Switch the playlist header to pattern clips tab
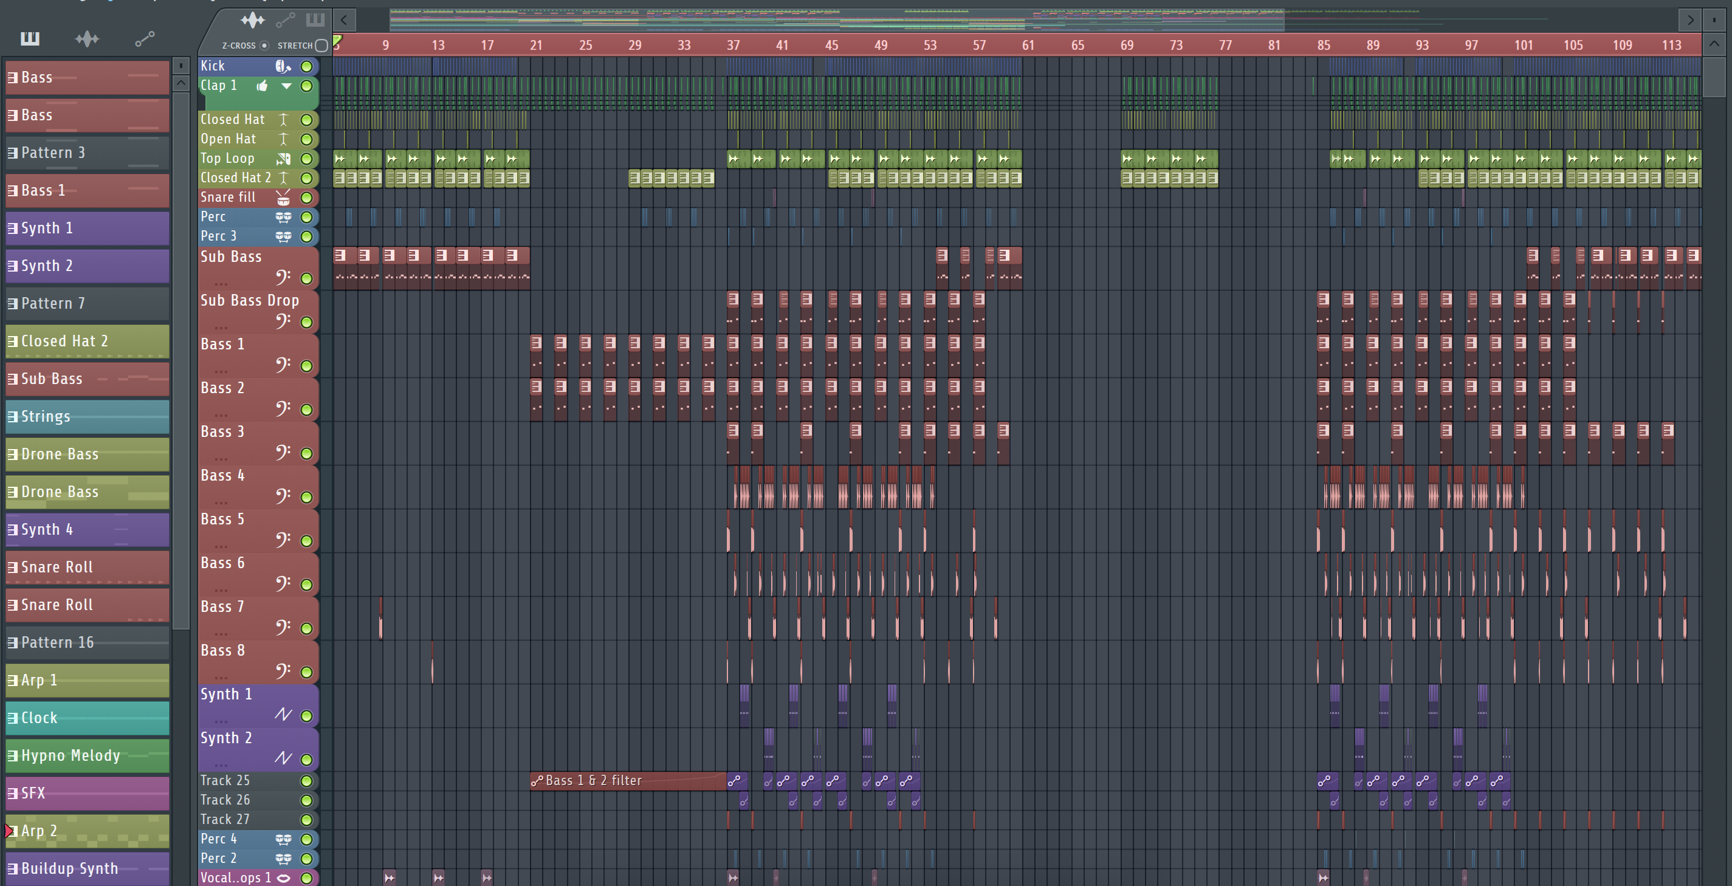This screenshot has width=1732, height=886. [x=315, y=20]
